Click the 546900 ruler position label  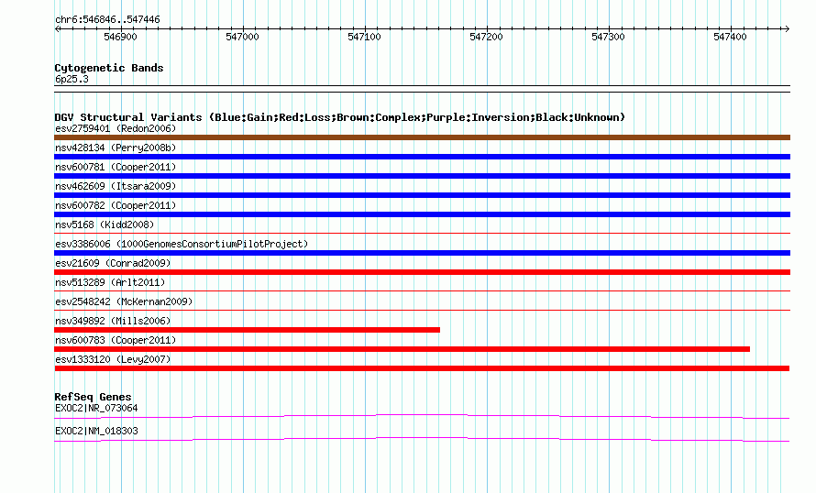(x=120, y=37)
